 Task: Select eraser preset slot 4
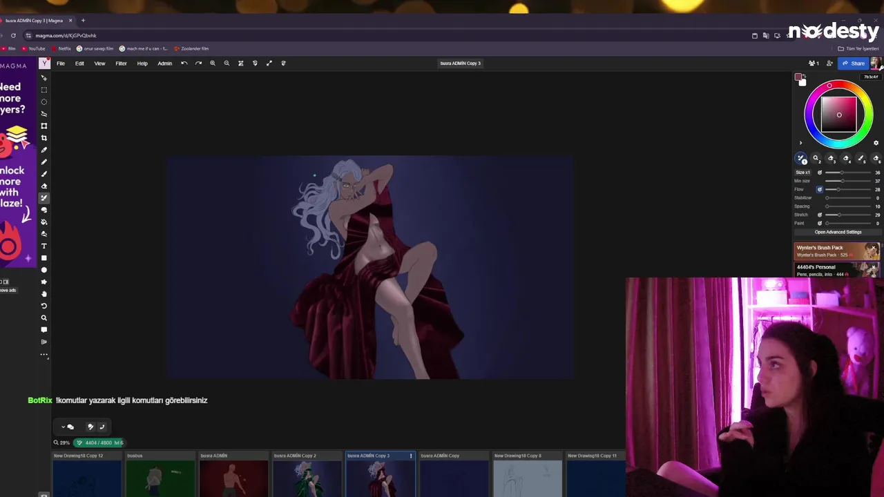tap(847, 159)
